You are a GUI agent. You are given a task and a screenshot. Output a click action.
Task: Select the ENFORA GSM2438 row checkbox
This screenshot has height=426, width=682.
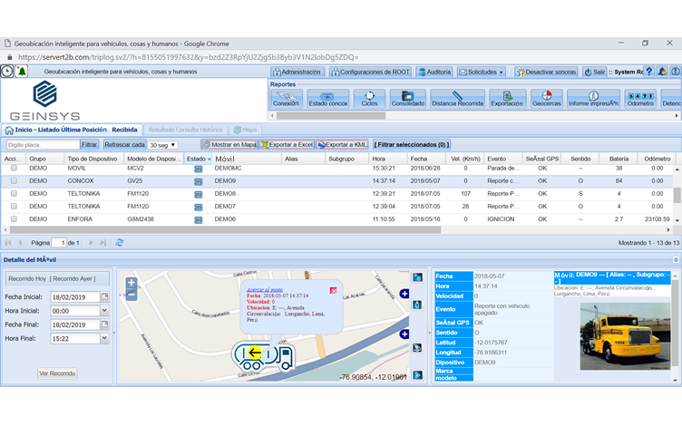14,218
